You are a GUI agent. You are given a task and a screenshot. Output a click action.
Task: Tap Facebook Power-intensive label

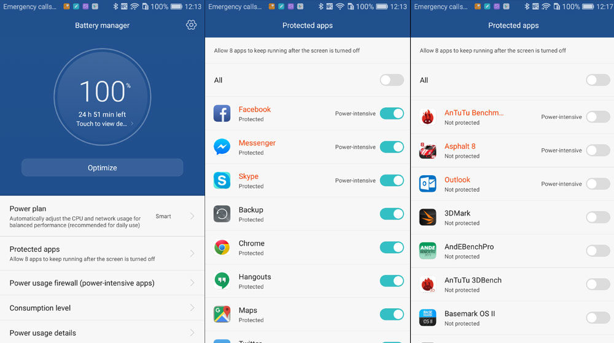tap(355, 114)
